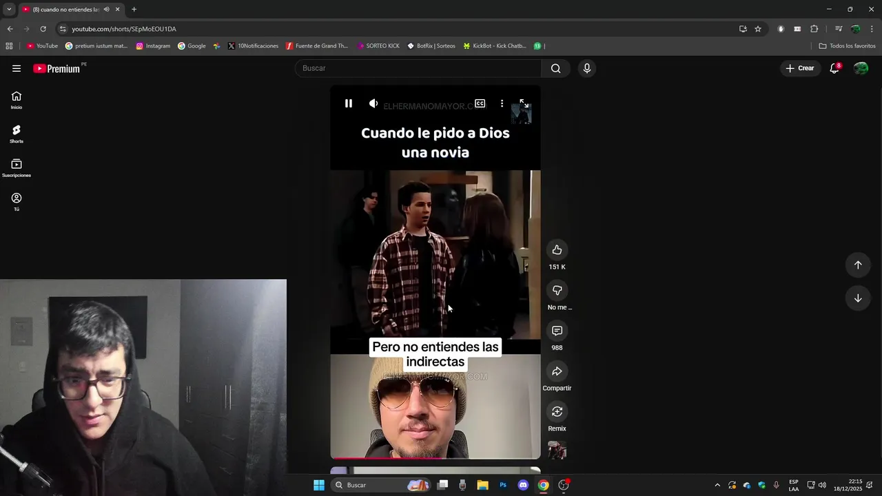Go to YouTube Premium home logo

[57, 68]
